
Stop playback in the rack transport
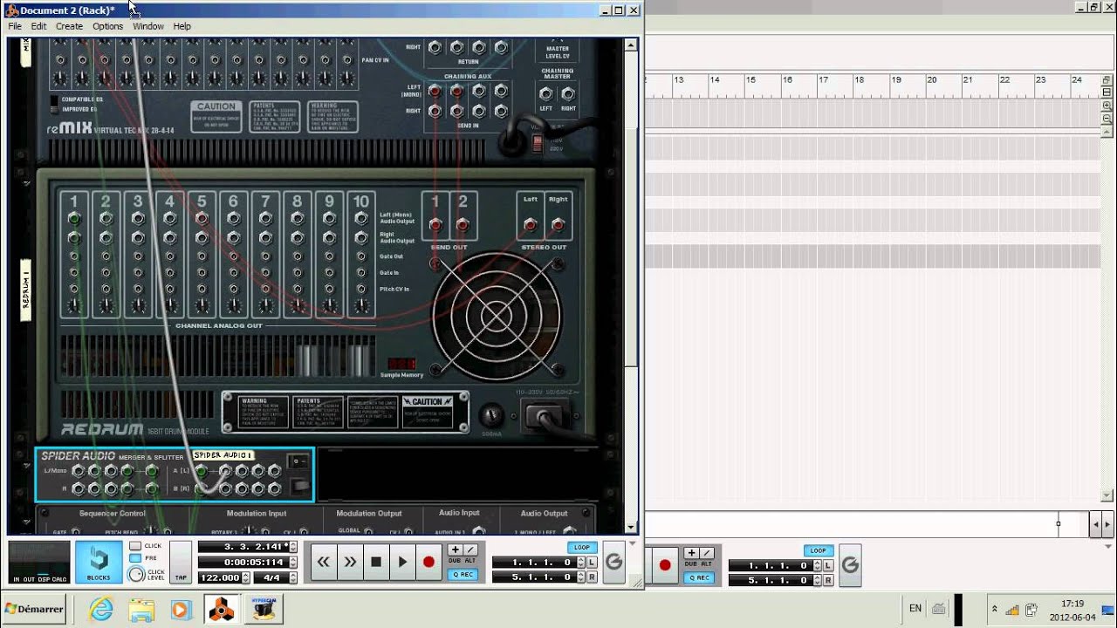(x=376, y=563)
